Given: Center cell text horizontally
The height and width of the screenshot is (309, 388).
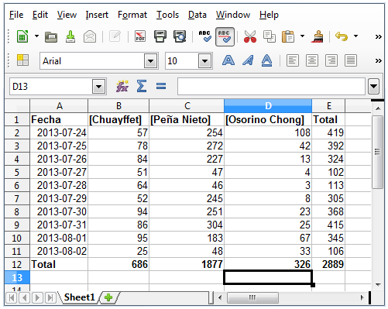Looking at the screenshot, I should tap(312, 60).
